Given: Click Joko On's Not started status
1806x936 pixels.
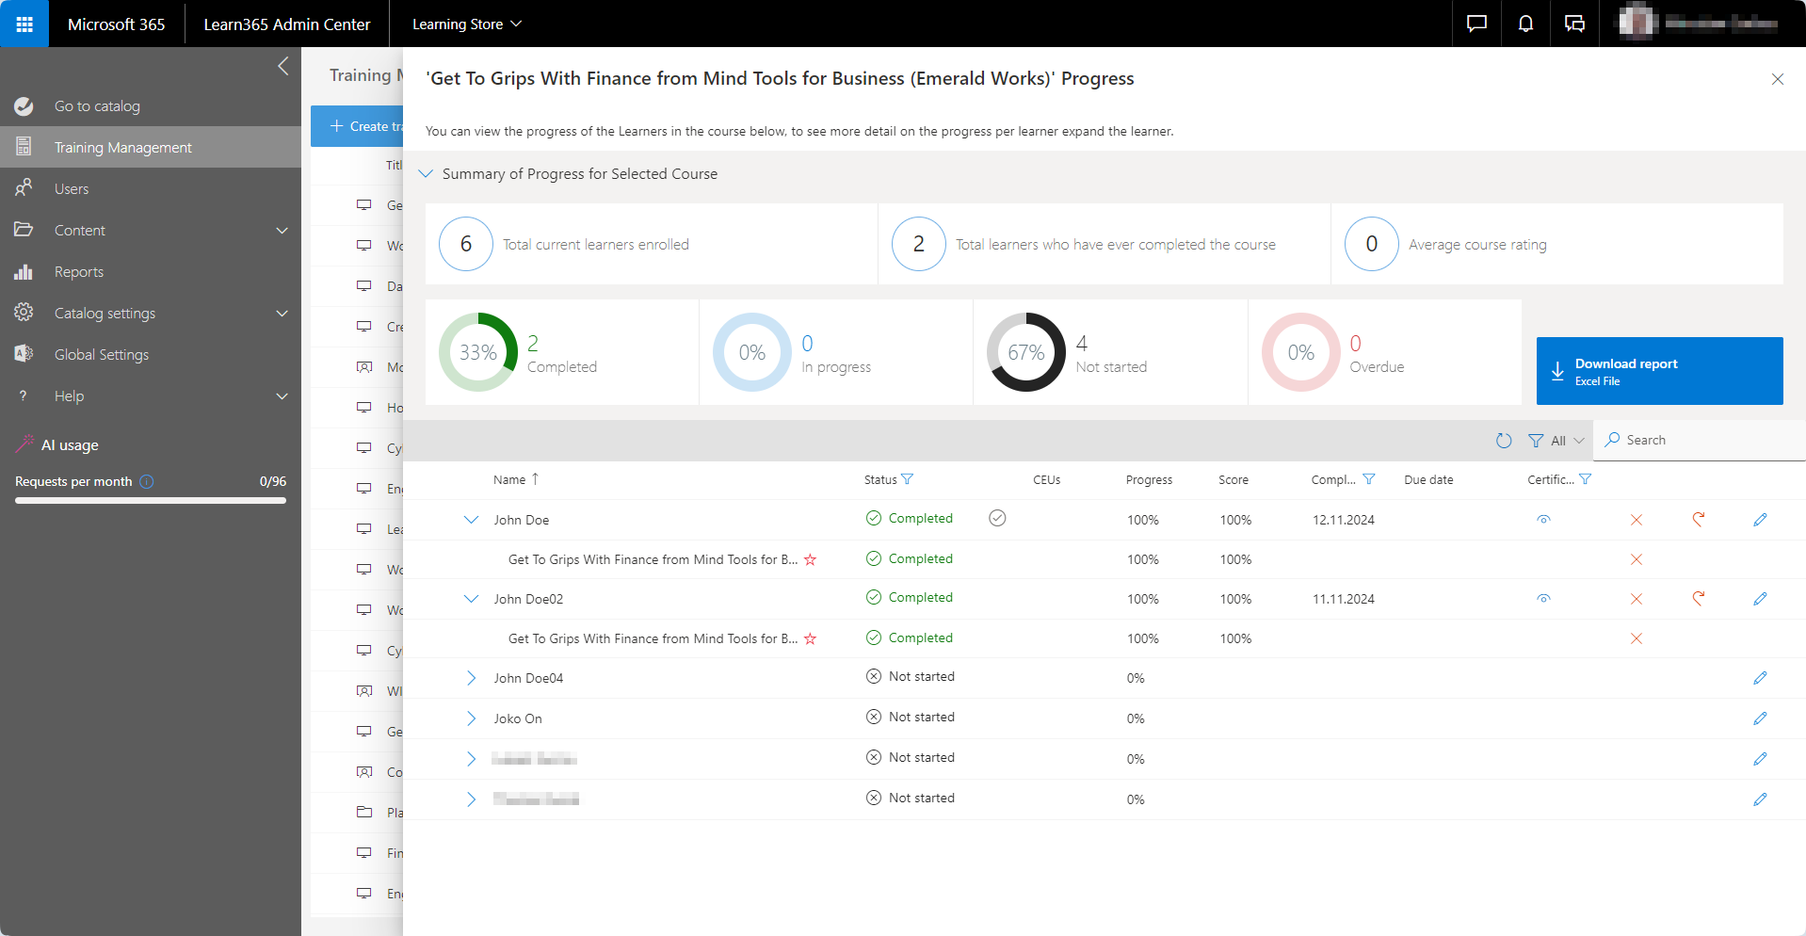Looking at the screenshot, I should (910, 718).
